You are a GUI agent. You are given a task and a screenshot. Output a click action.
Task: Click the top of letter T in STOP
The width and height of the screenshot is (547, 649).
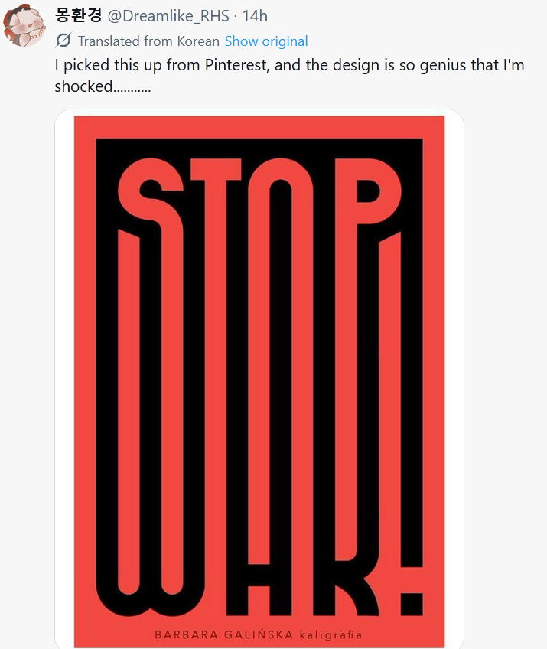[216, 170]
